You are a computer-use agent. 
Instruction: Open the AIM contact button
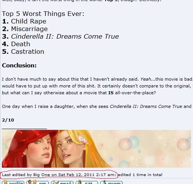[87, 182]
